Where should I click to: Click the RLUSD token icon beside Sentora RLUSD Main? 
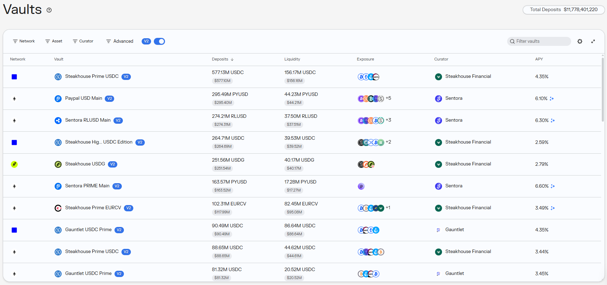(58, 121)
